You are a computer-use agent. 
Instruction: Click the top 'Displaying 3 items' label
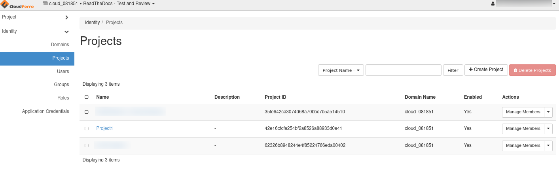pos(101,84)
